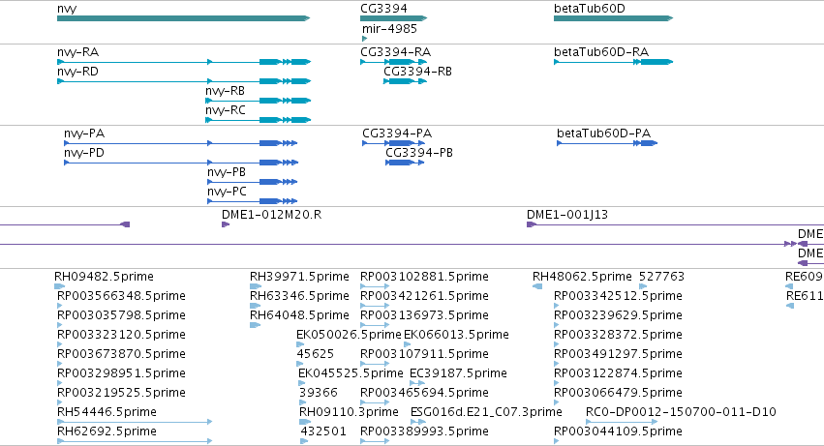Click RP003239629.5prime label
This screenshot has width=824, height=446.
click(x=619, y=315)
